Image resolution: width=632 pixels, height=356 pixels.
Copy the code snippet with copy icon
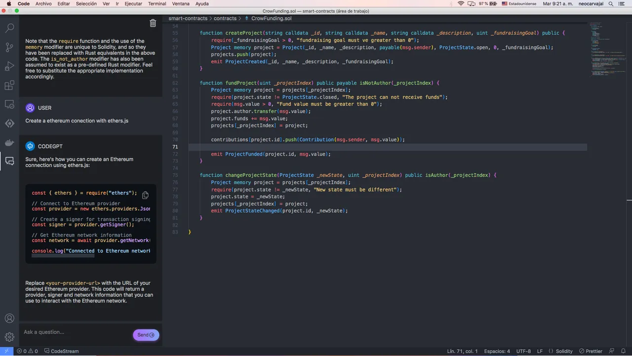(146, 195)
